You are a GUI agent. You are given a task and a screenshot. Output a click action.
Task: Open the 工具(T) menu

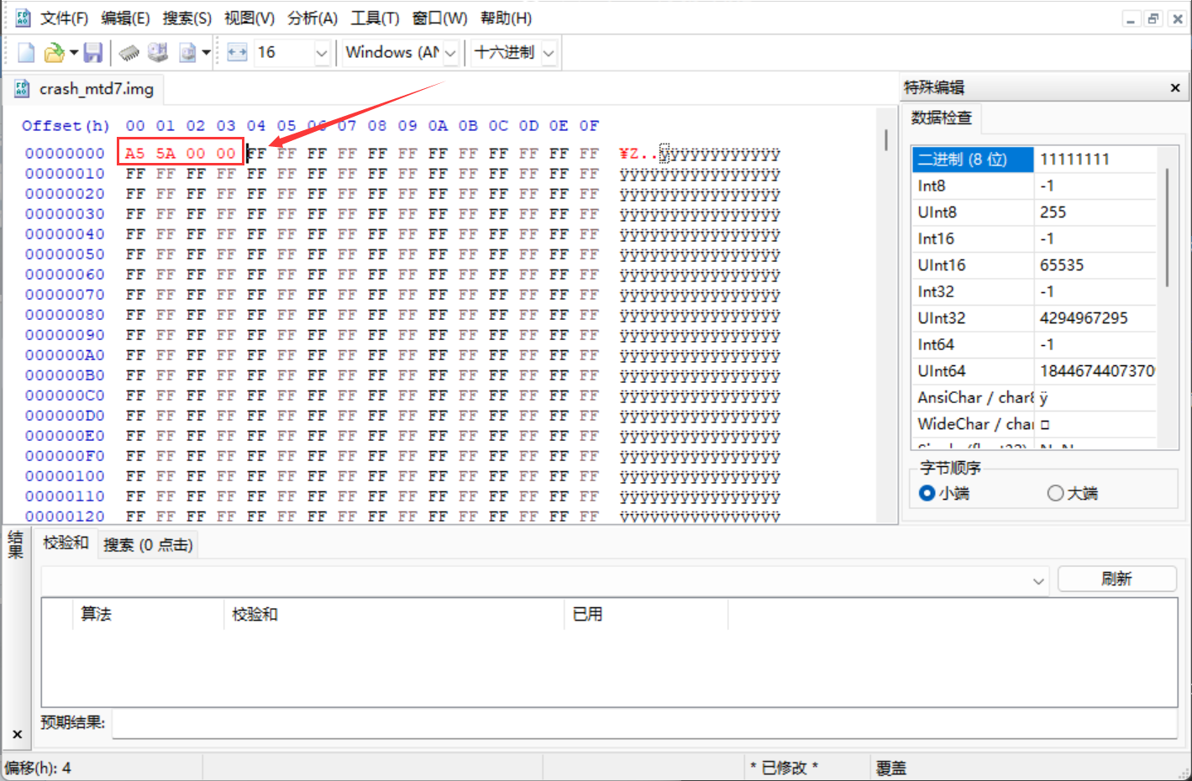pos(375,18)
